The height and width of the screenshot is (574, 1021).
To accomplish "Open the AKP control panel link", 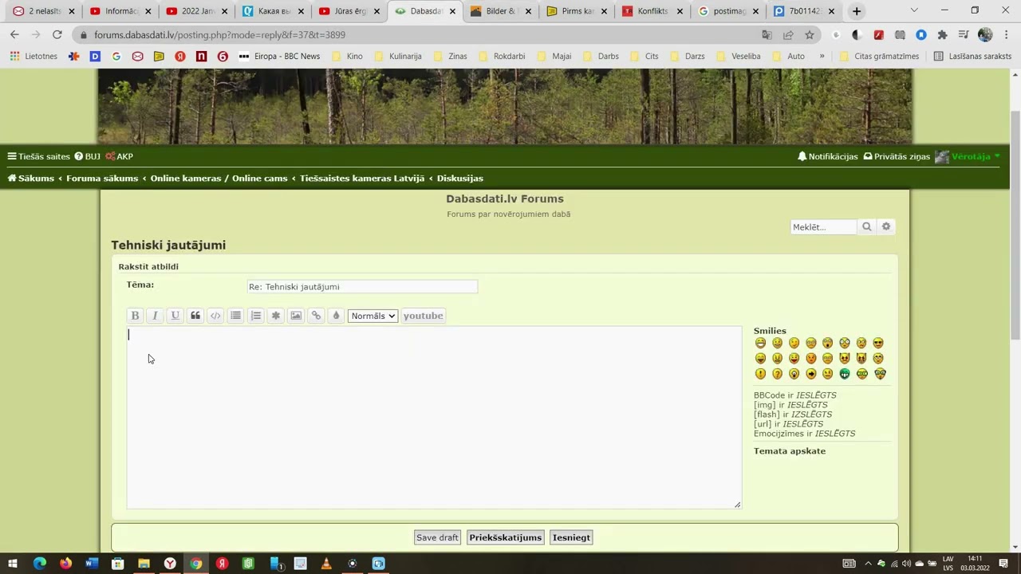I will (x=119, y=156).
